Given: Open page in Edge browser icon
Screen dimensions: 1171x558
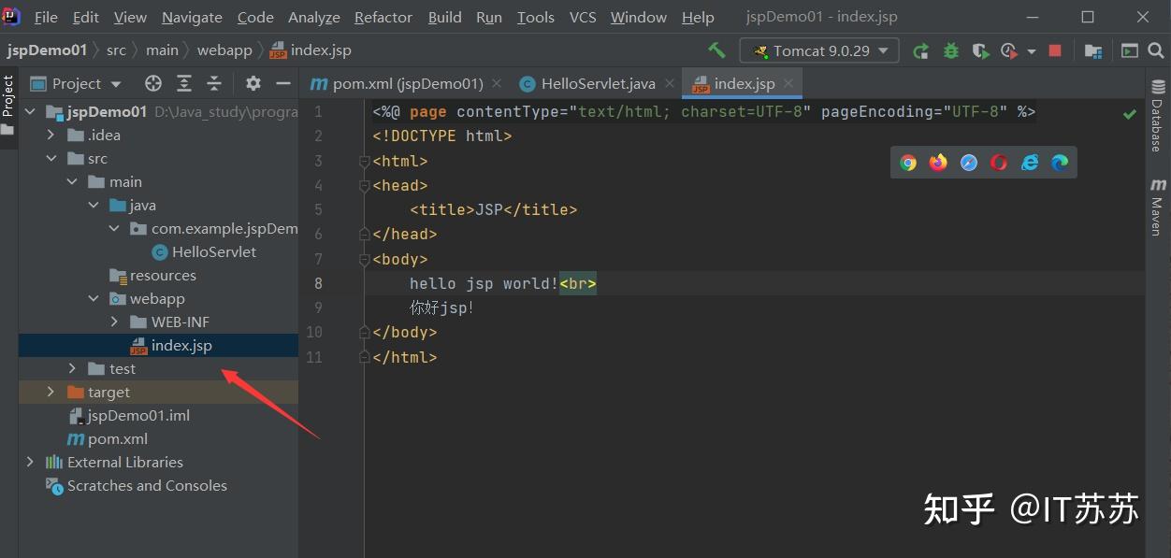Looking at the screenshot, I should [1060, 163].
